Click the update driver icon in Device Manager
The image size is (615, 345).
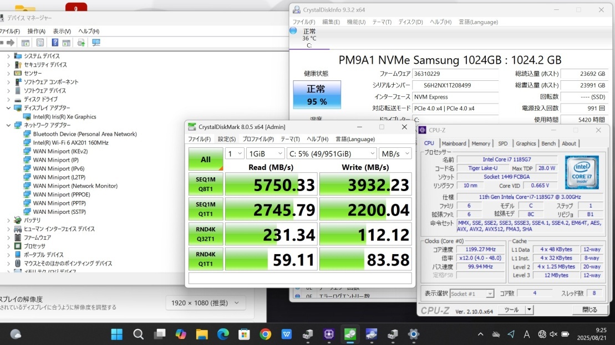coord(81,43)
